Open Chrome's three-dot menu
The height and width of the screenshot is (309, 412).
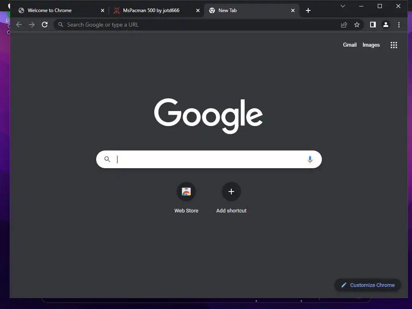[x=399, y=25]
